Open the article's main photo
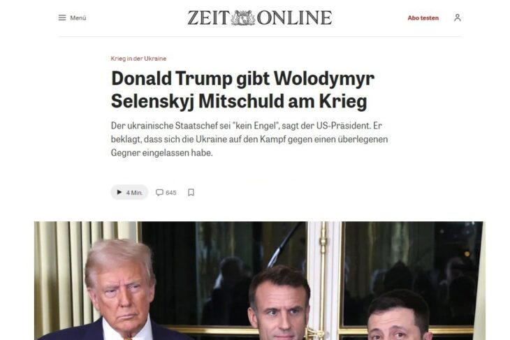This screenshot has width=510, height=340. pos(260,281)
